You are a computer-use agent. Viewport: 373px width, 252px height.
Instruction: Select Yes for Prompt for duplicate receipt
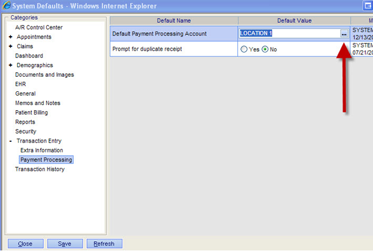(x=244, y=49)
